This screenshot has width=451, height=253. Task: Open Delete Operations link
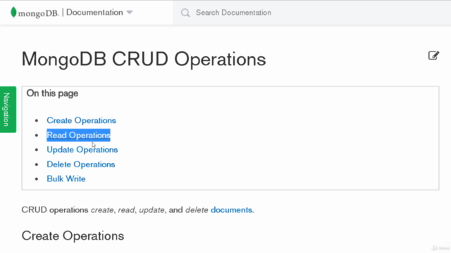click(81, 164)
